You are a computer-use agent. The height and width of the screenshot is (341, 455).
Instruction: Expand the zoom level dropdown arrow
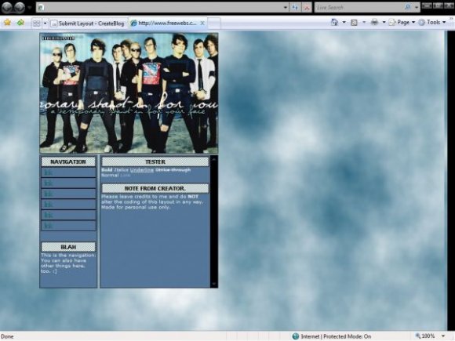443,336
